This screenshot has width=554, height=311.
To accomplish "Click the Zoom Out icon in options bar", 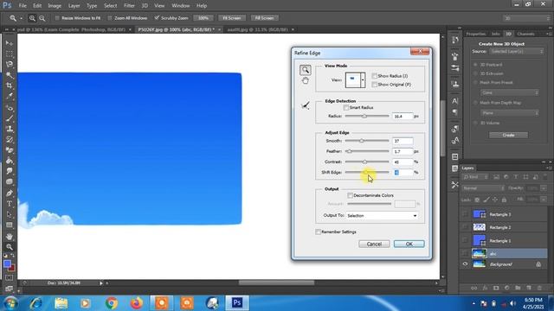I will [x=42, y=18].
